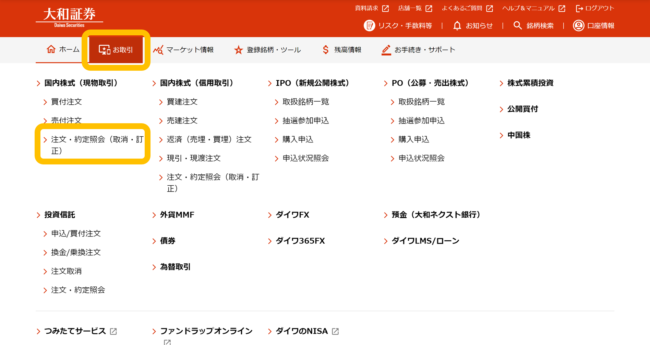
Task: Open the ダイワFX link
Action: [x=292, y=215]
